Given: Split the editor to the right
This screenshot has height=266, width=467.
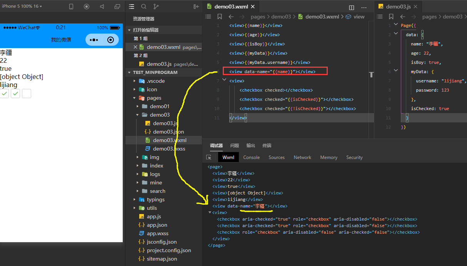Looking at the screenshot, I should pyautogui.click(x=351, y=7).
